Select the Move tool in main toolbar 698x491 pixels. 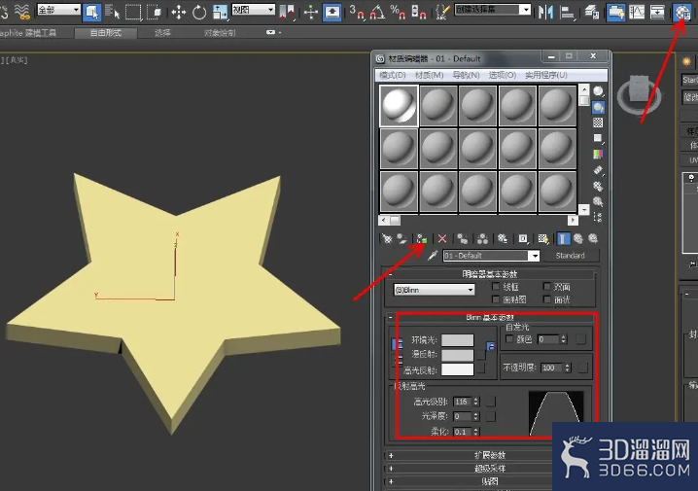click(x=178, y=12)
